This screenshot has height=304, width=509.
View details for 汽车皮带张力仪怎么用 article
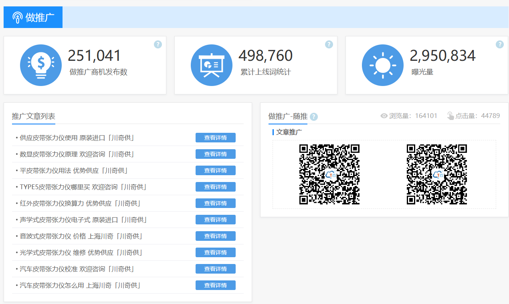[216, 285]
